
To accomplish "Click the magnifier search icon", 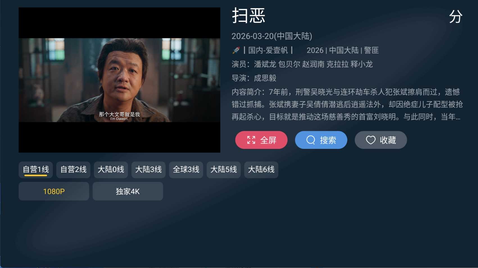I will (x=311, y=140).
